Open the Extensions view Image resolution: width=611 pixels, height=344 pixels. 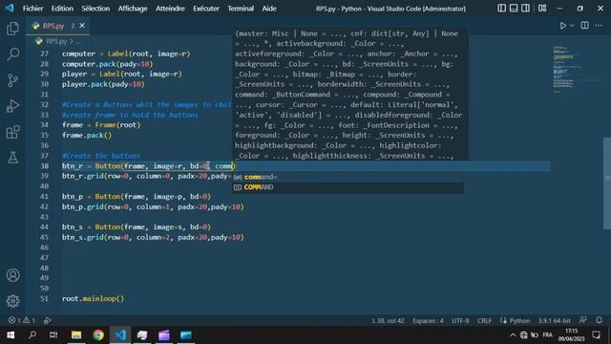(x=12, y=132)
